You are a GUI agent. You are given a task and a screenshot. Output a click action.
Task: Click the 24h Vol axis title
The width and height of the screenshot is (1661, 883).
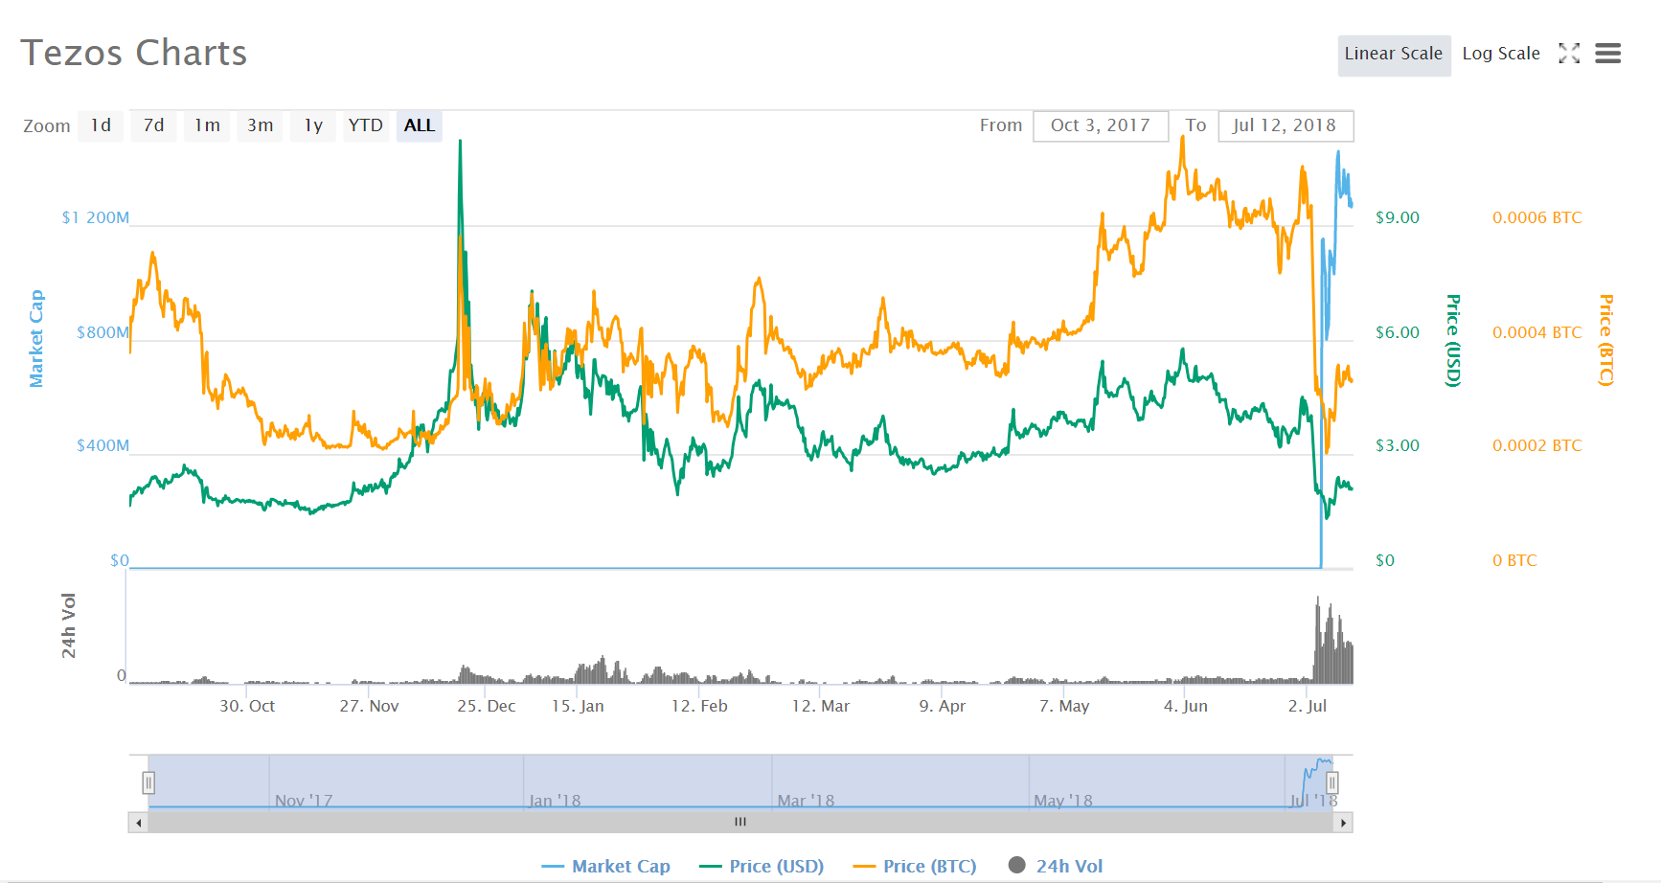point(68,625)
